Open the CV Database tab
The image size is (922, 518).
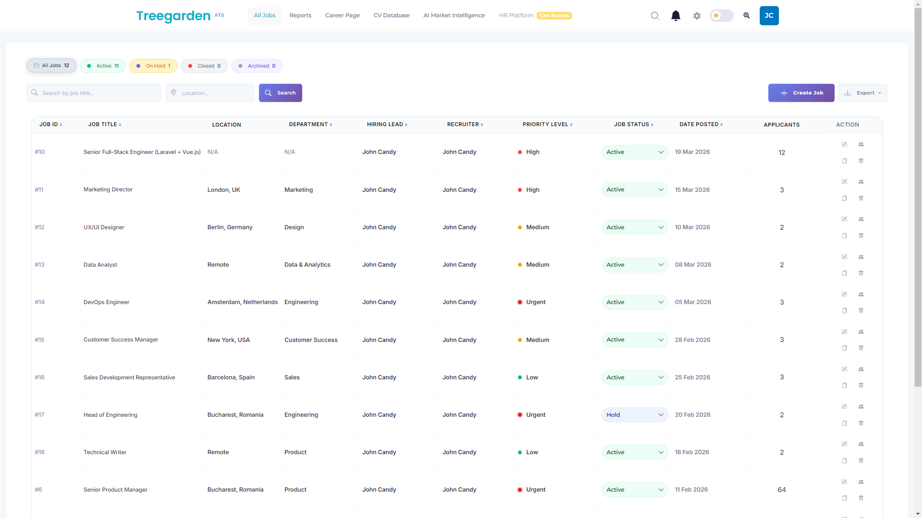pos(391,15)
